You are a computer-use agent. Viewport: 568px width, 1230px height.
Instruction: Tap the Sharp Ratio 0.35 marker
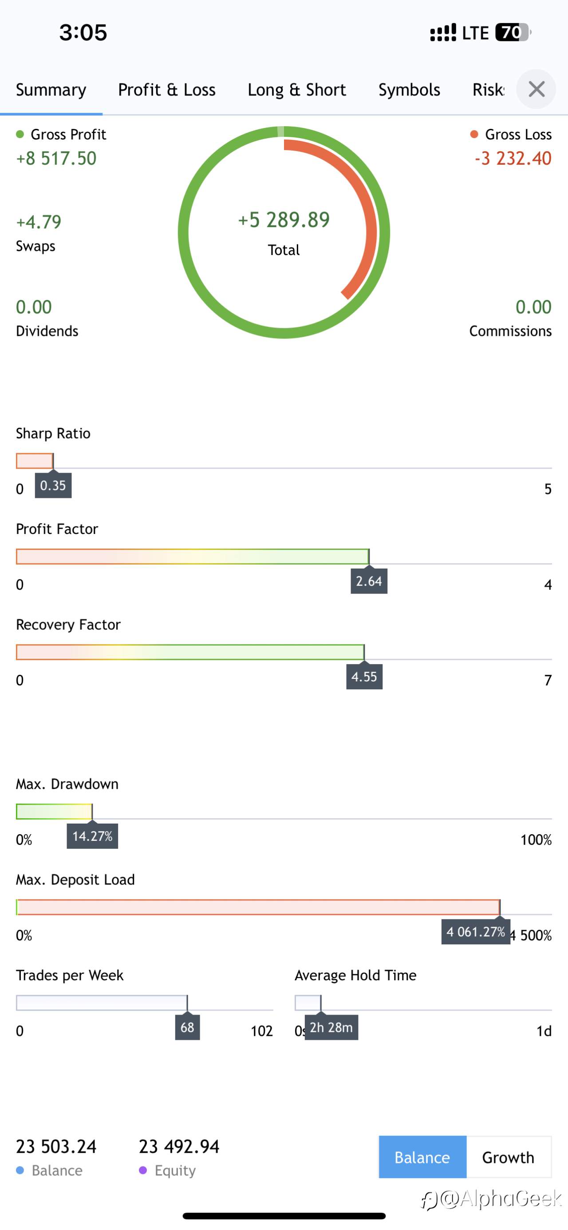click(53, 485)
